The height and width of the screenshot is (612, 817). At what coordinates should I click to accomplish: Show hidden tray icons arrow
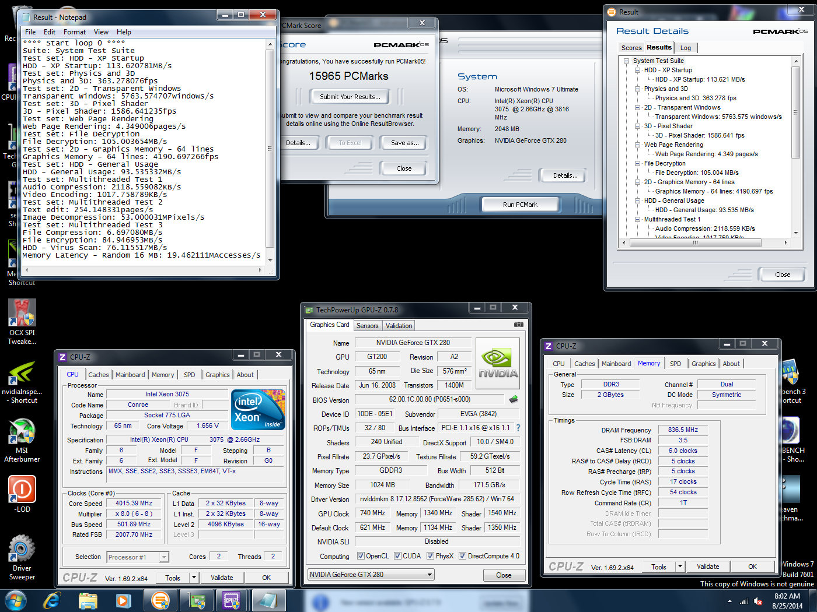pos(729,601)
